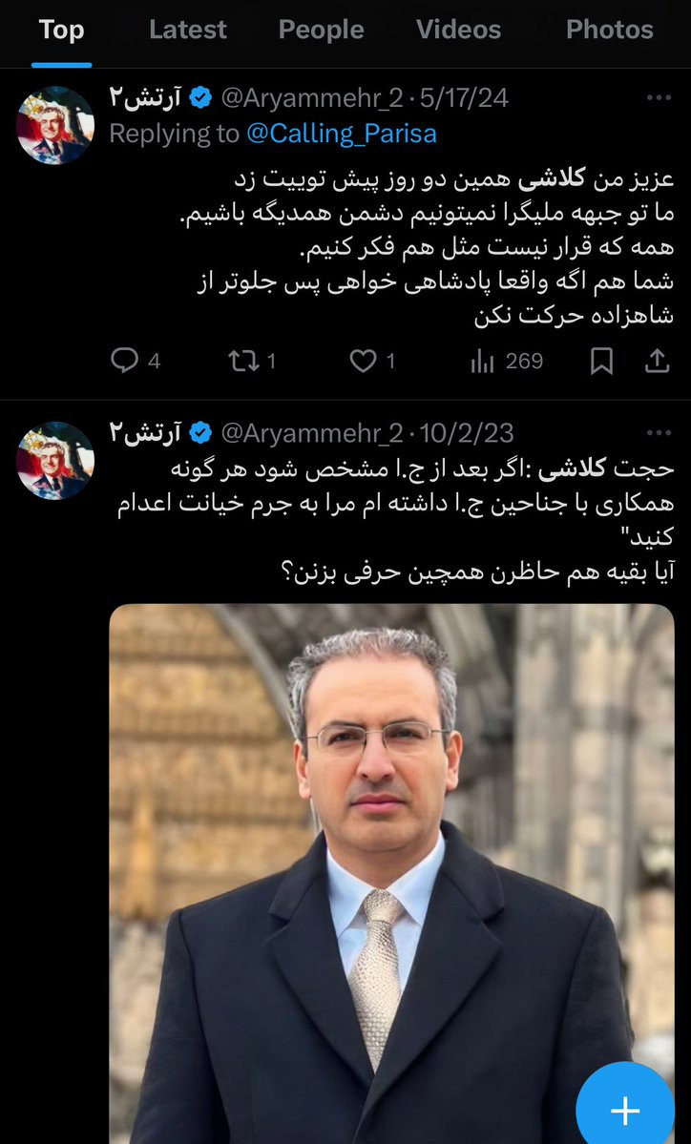Like the first tweet with heart icon
The width and height of the screenshot is (691, 1144).
point(363,361)
